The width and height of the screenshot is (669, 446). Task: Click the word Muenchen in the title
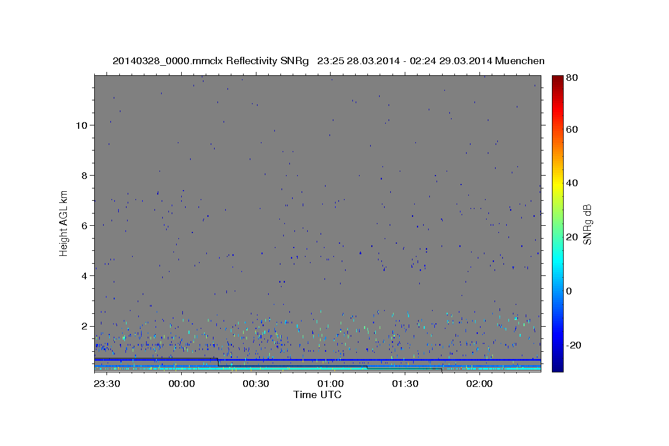pyautogui.click(x=520, y=61)
